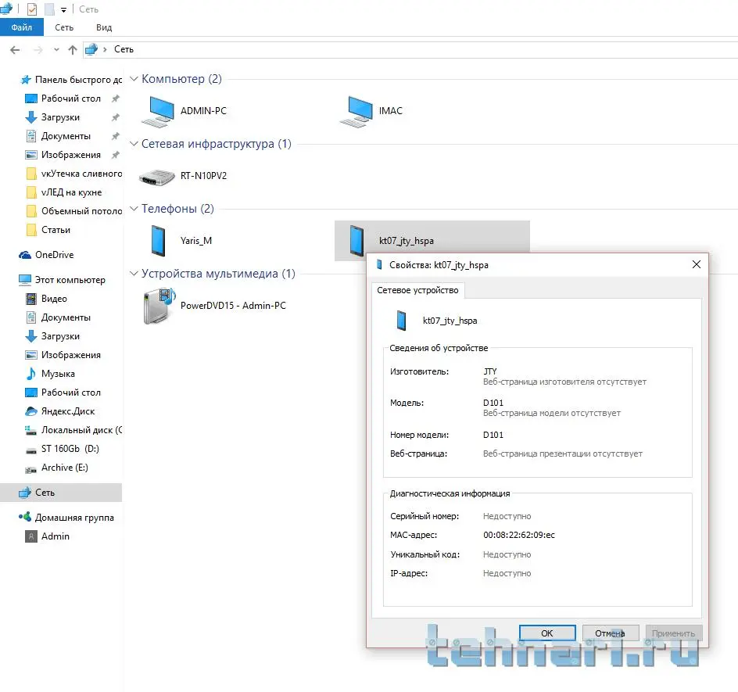Screen dimensions: 738x692
Task: Click the up-one-level arrow
Action: point(73,49)
